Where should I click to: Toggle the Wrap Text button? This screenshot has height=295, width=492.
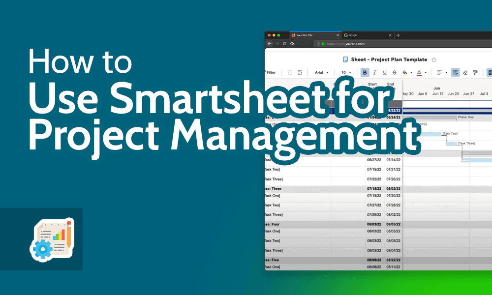455,72
